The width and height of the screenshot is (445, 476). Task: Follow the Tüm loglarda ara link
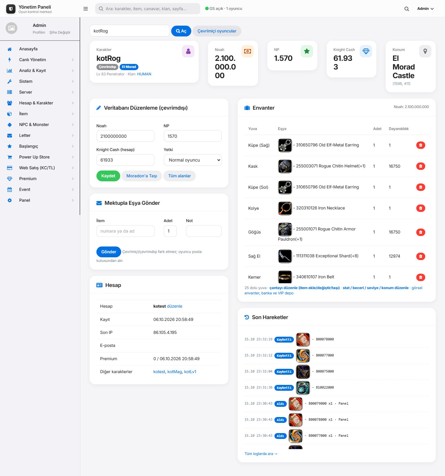pyautogui.click(x=261, y=454)
